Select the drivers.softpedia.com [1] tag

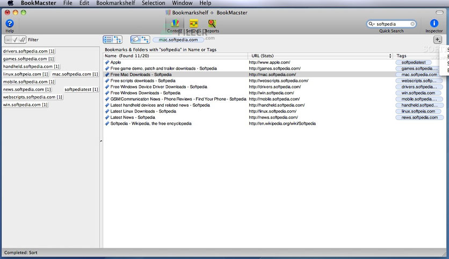tap(28, 51)
